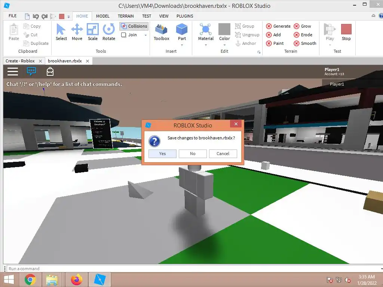Expand the Play mode dropdown arrow
This screenshot has height=287, width=383.
coord(330,45)
